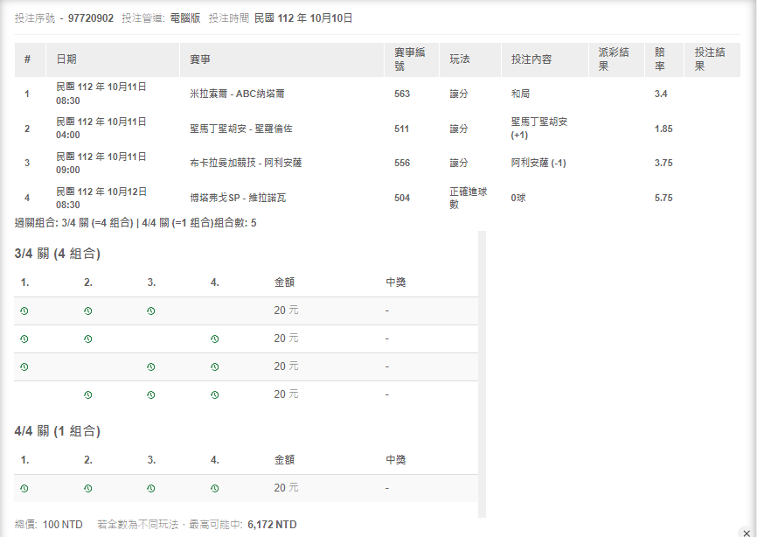Click the 金額 header in 3/4 關 table

coord(284,282)
